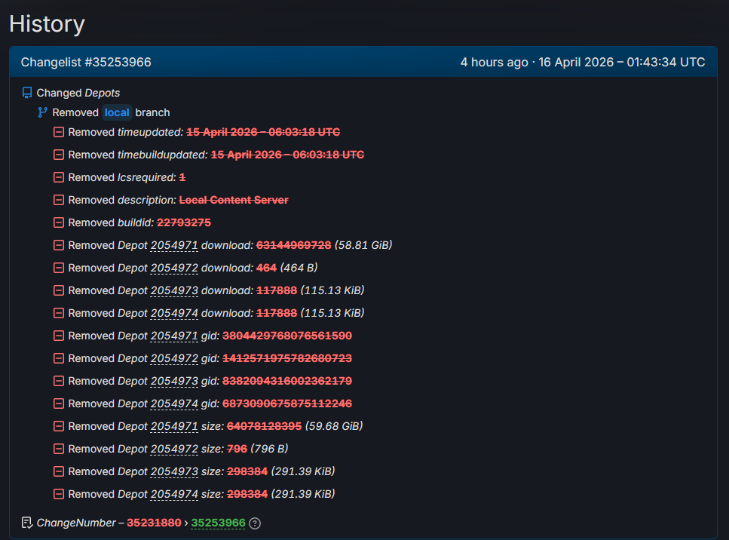The image size is (729, 540).
Task: Click minus icon on Depot 2054974 size row
Action: [x=59, y=494]
